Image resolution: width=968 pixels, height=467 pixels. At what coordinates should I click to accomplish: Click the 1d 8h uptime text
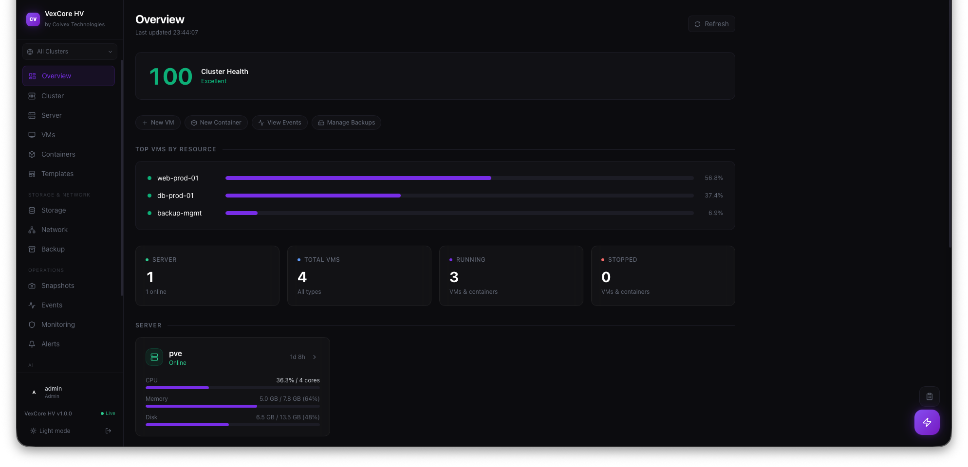click(x=298, y=357)
